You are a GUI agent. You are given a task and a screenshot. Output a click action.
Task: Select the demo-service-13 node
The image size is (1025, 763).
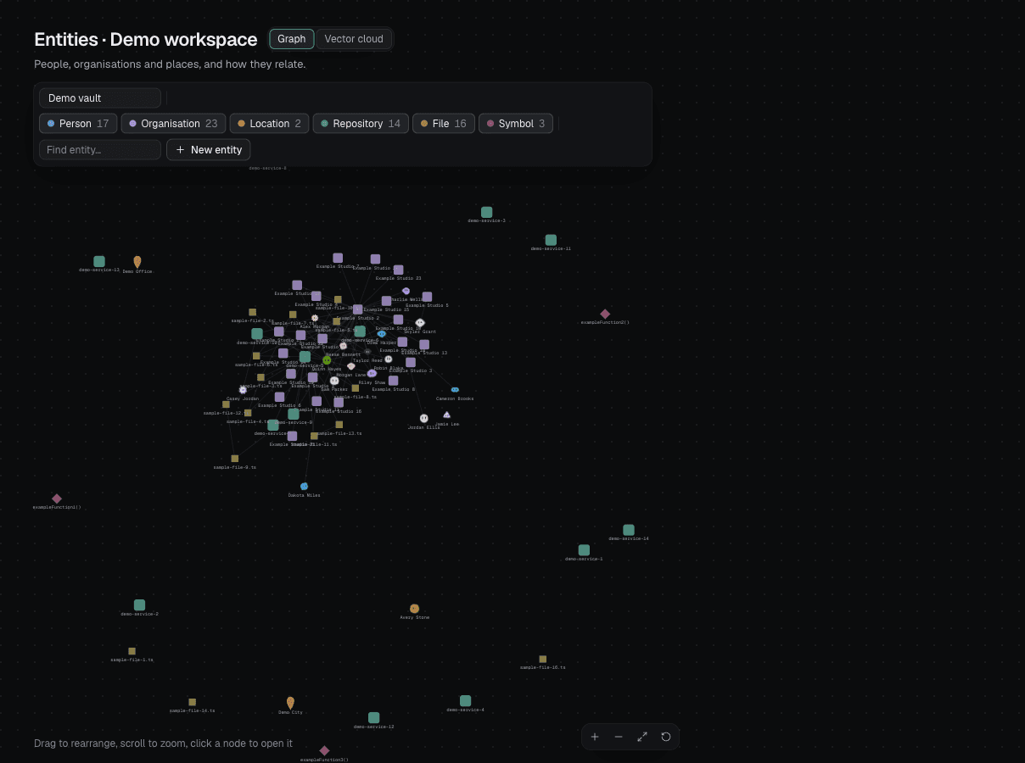click(99, 261)
